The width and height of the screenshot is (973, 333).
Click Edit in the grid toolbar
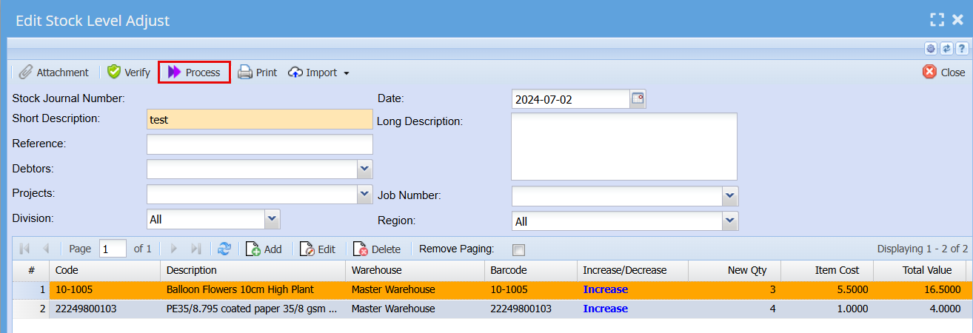click(x=318, y=249)
